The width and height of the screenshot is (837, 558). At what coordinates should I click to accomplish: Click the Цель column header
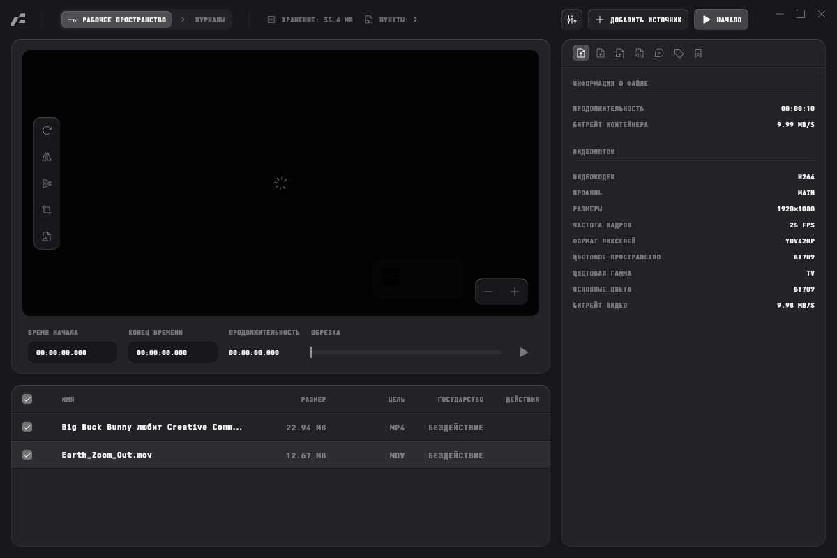click(x=396, y=400)
